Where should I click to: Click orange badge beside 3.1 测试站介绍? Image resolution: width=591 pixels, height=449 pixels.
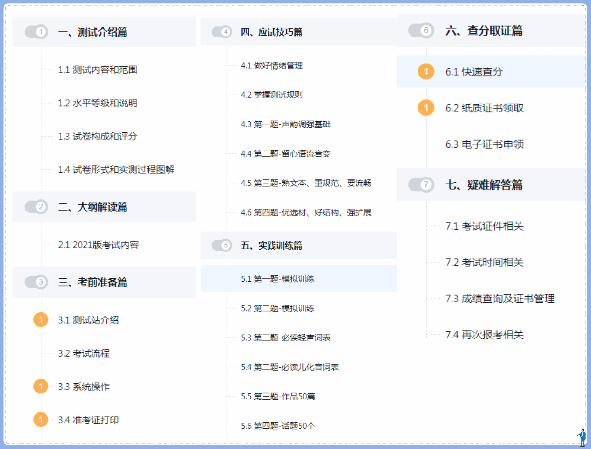pyautogui.click(x=41, y=320)
